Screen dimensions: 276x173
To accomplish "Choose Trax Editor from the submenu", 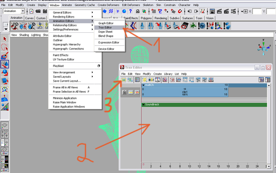I will (106, 28).
